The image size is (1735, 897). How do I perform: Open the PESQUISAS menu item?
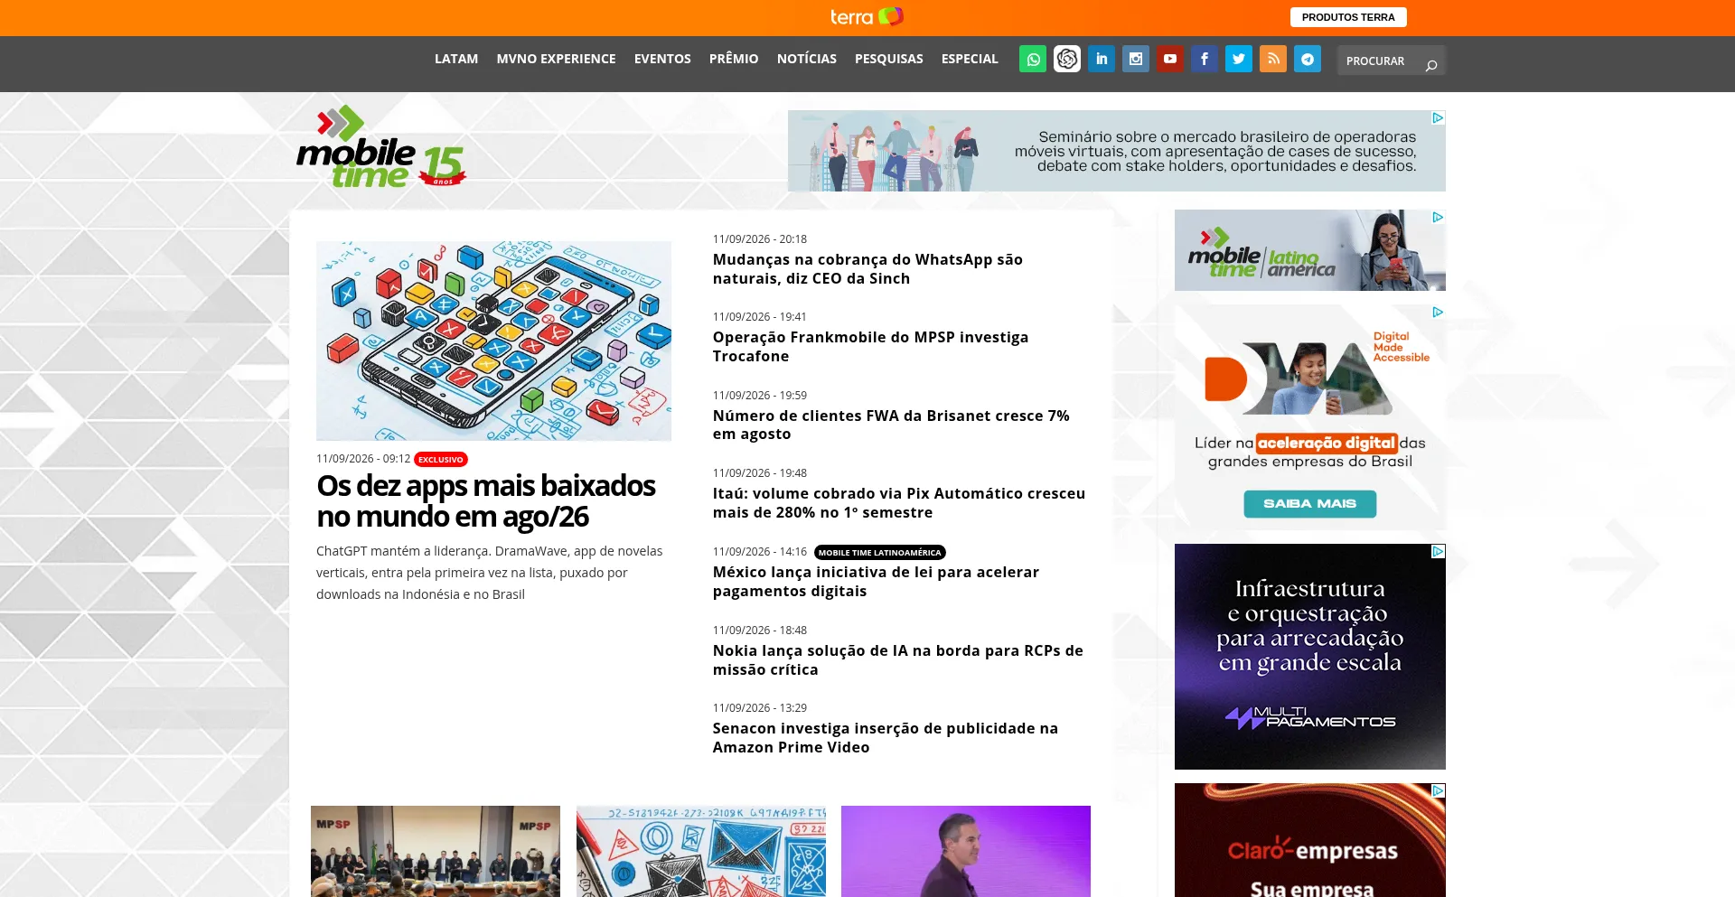[889, 59]
